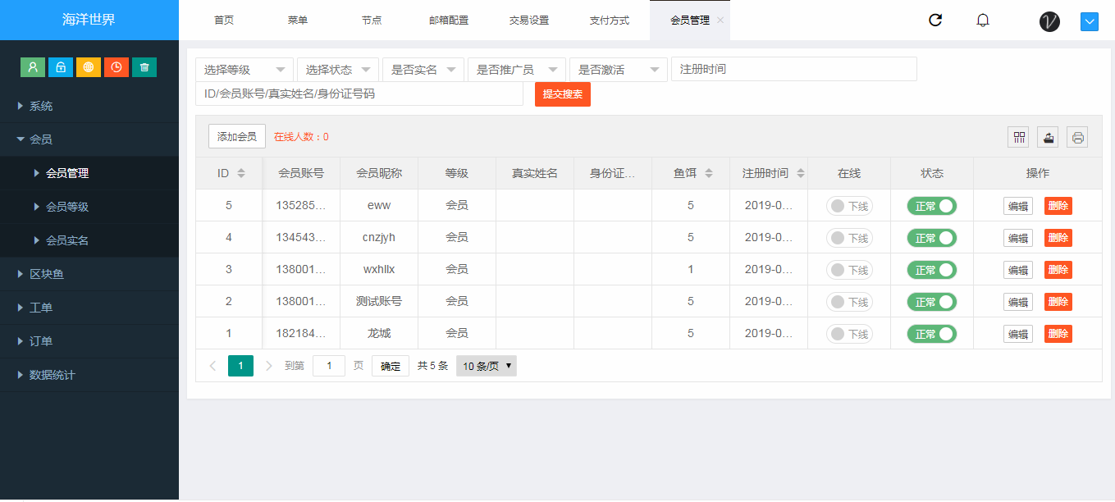The width and height of the screenshot is (1115, 502).
Task: Click 删除 for user cnzjyh
Action: (x=1058, y=238)
